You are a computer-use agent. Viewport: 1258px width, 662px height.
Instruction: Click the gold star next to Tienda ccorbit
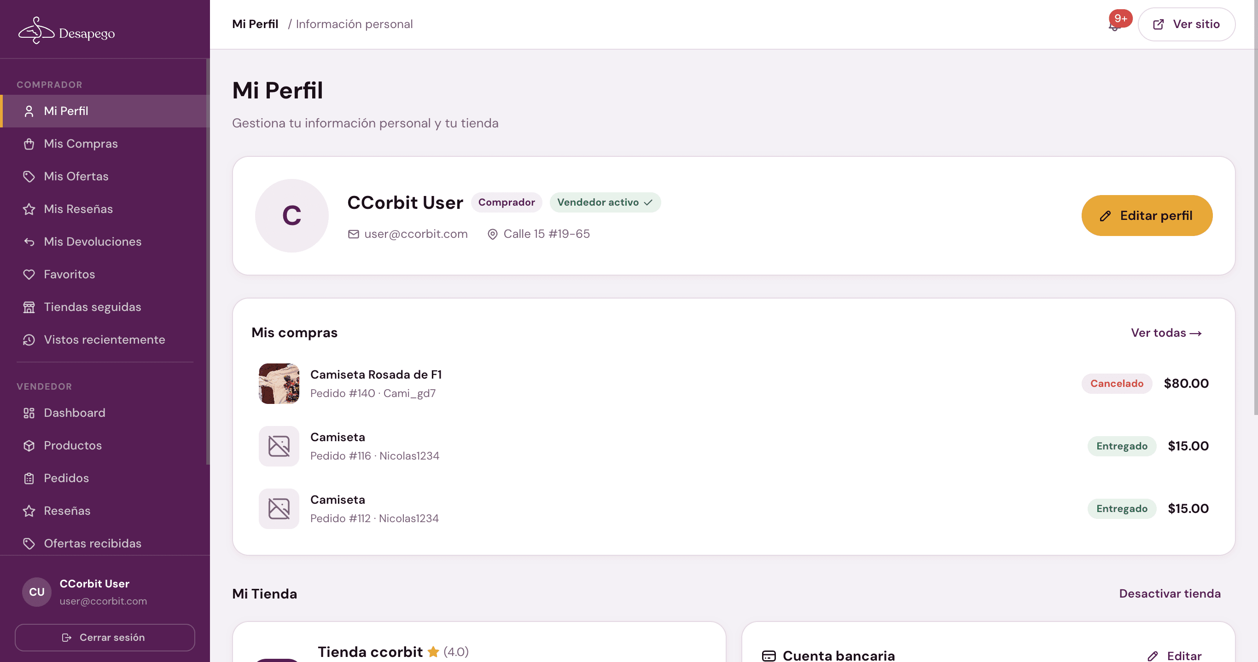433,652
